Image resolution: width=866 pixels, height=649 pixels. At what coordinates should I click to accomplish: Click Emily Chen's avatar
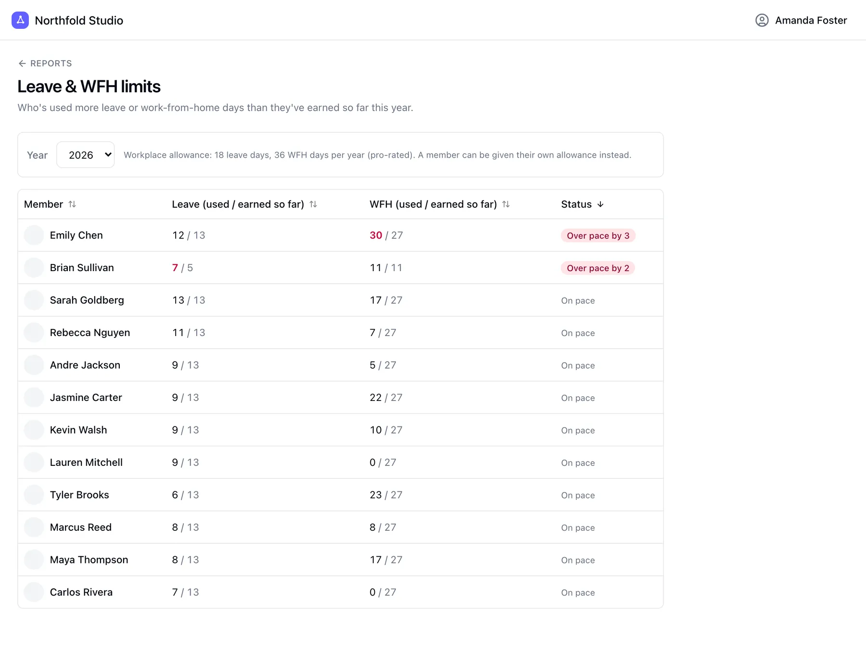click(x=34, y=235)
